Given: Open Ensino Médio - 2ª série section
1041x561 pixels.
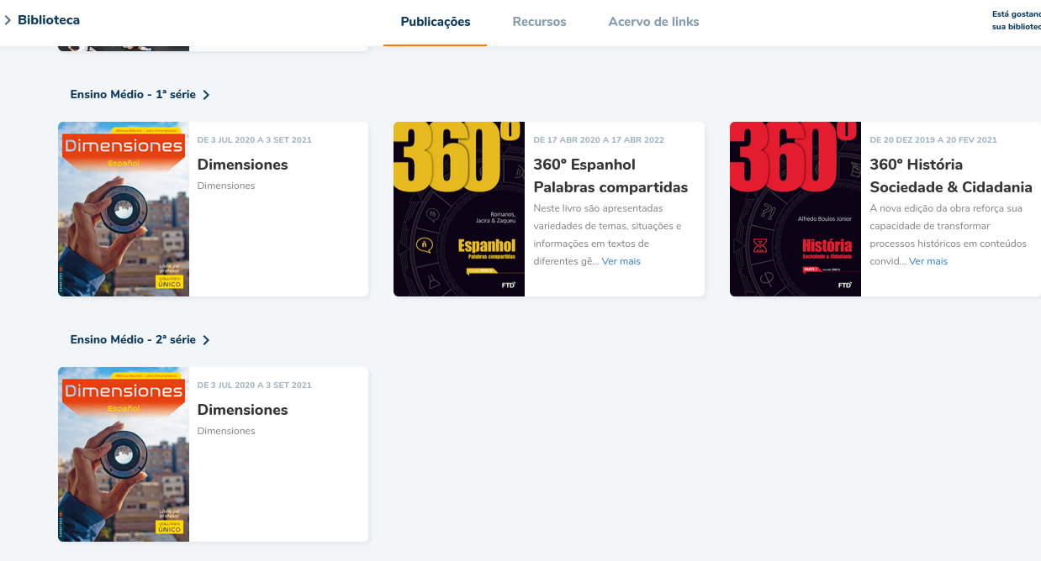Looking at the screenshot, I should click(x=133, y=340).
